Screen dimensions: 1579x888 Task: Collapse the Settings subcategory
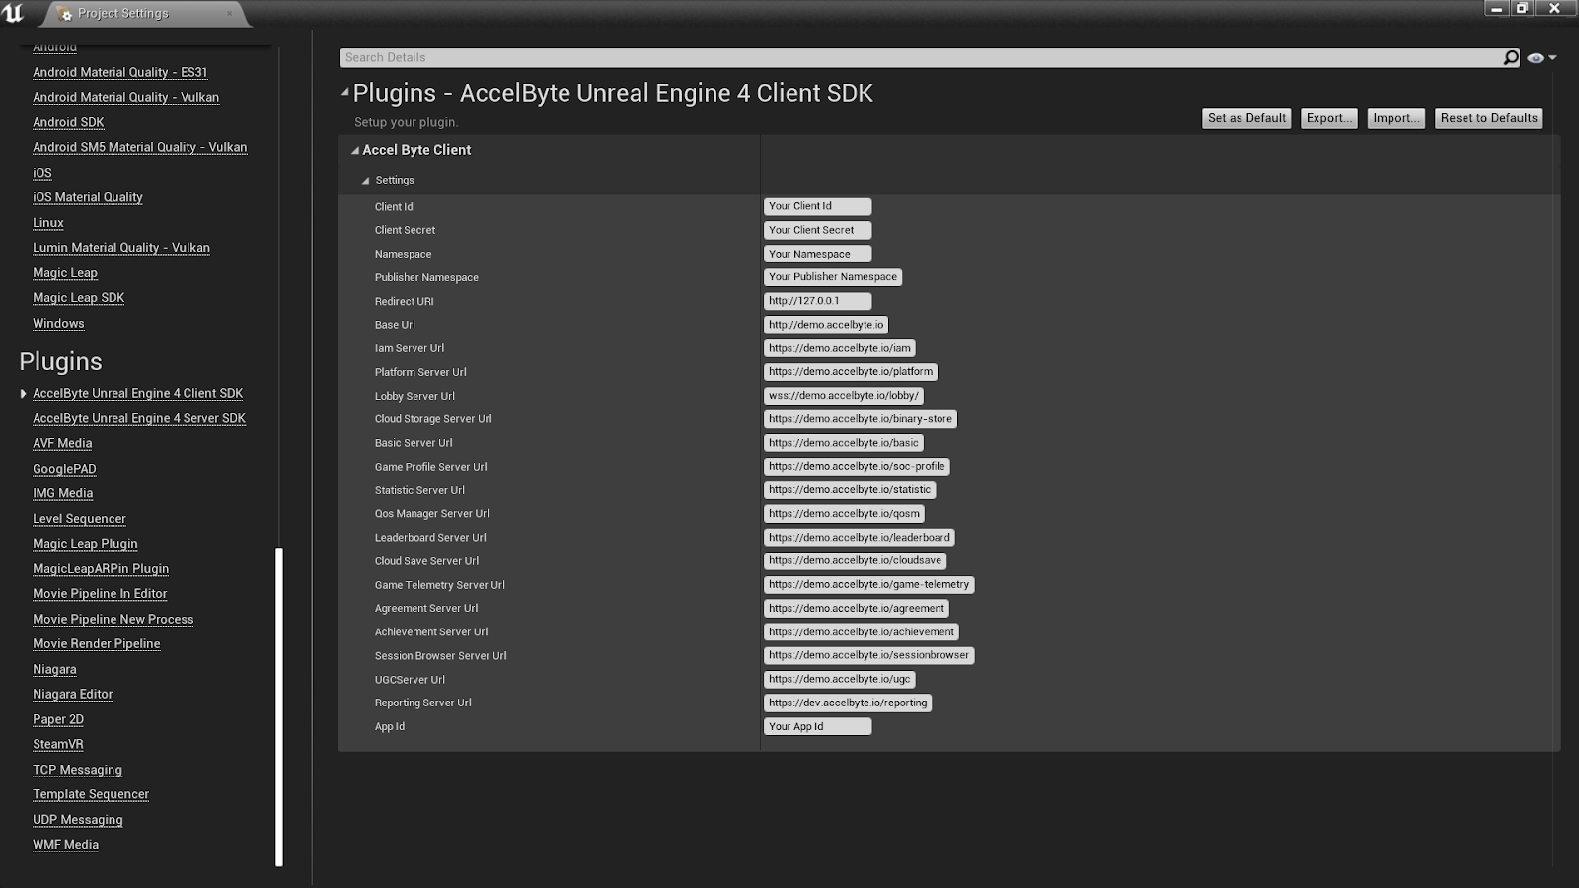(365, 181)
